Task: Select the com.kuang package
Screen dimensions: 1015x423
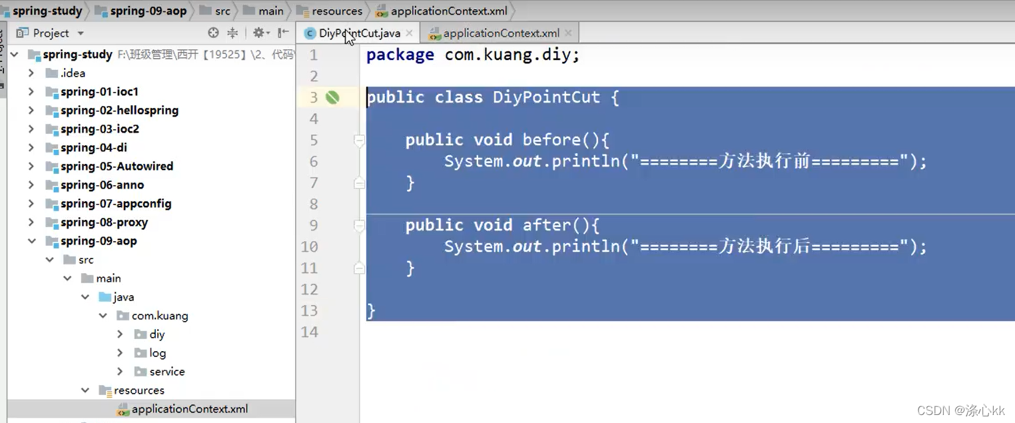Action: [x=160, y=316]
